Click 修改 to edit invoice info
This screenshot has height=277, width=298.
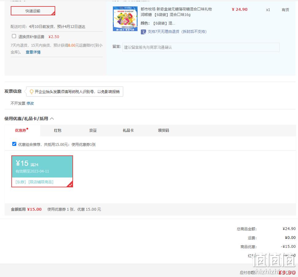(x=30, y=103)
